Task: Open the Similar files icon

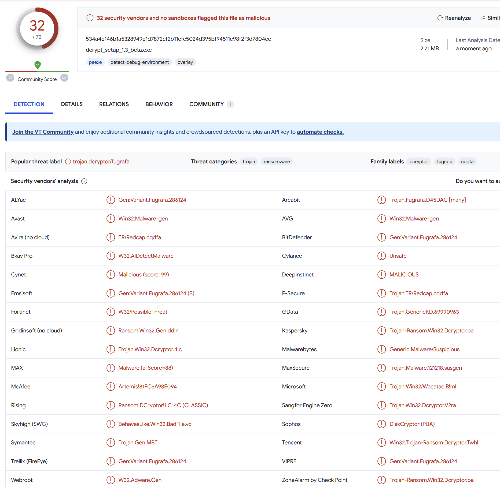Action: pos(482,18)
